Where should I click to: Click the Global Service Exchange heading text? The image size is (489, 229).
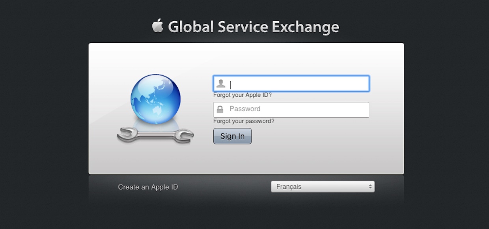tap(254, 27)
